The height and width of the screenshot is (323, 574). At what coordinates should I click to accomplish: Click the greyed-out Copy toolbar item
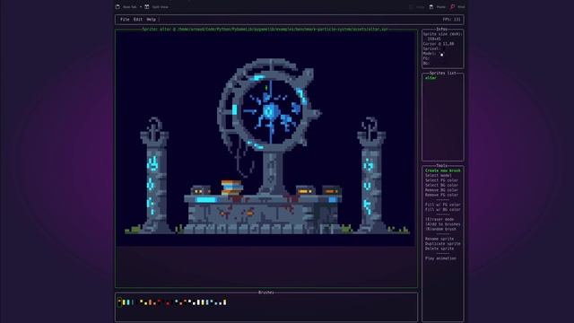[x=416, y=6]
